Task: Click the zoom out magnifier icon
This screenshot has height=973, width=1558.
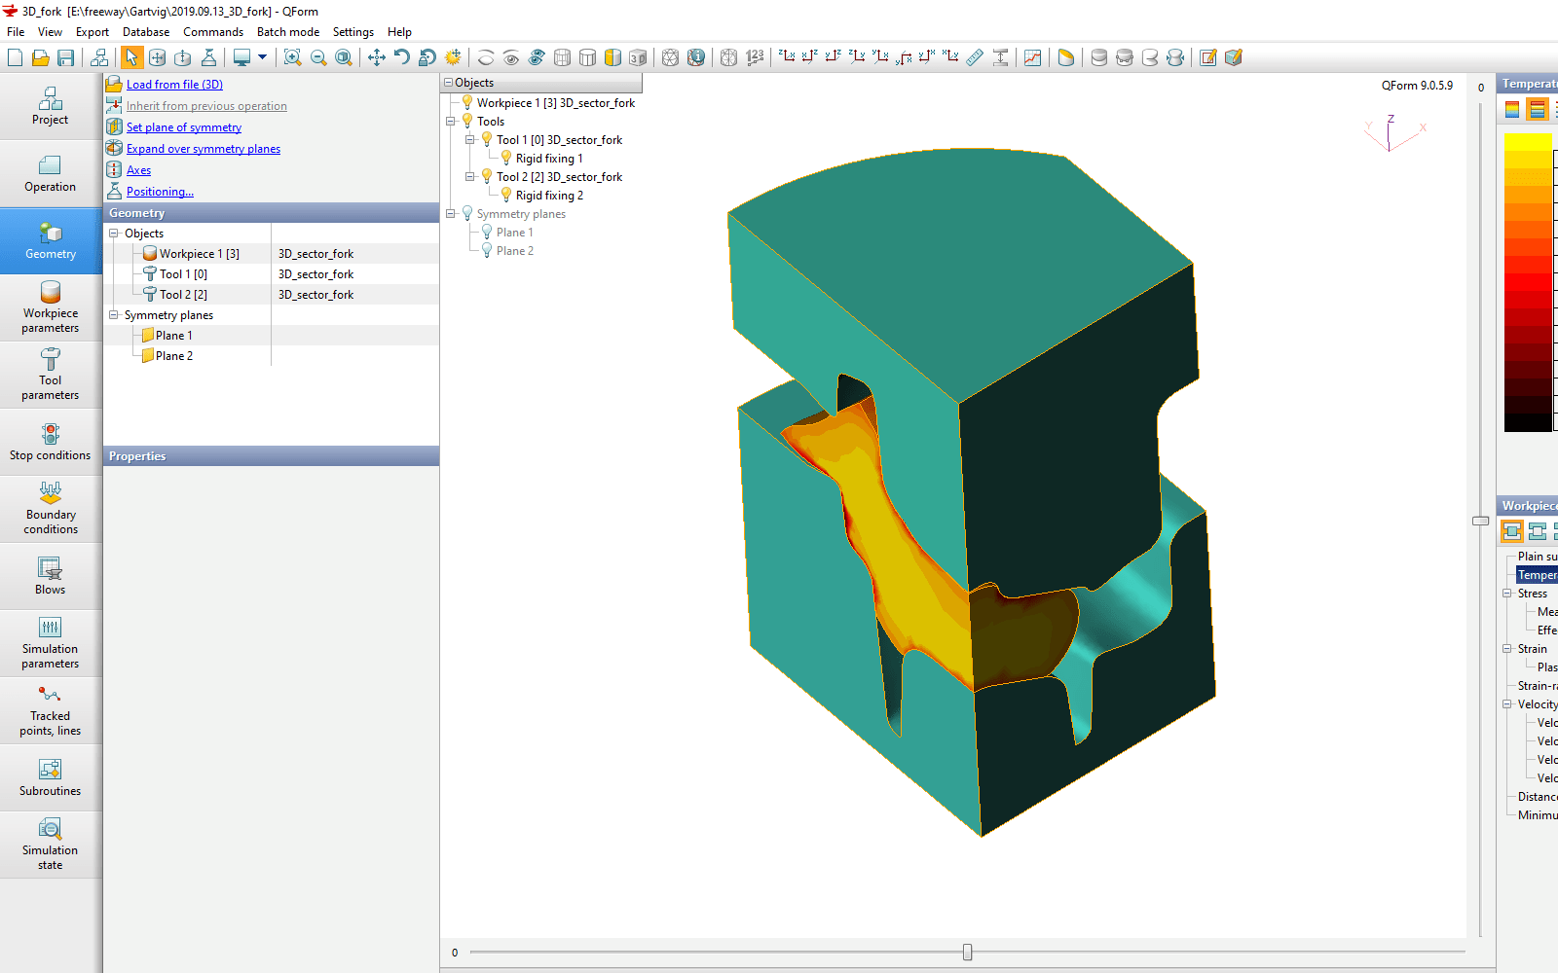Action: click(318, 58)
